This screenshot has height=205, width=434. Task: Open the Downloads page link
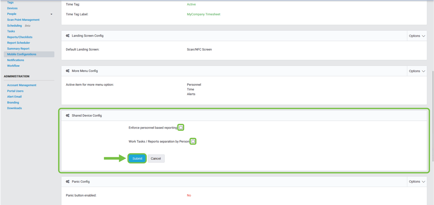[14, 108]
